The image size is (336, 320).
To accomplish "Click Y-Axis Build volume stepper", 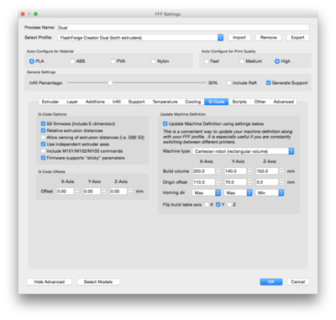I will click(249, 171).
